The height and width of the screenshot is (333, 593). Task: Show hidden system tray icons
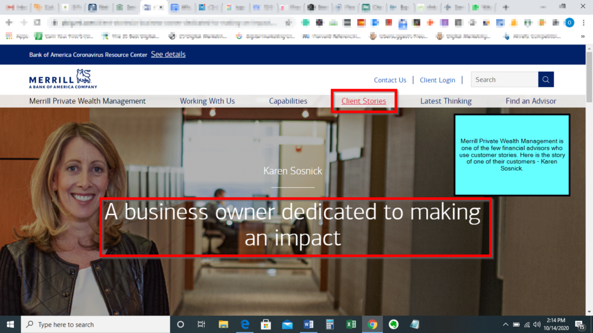coord(506,324)
